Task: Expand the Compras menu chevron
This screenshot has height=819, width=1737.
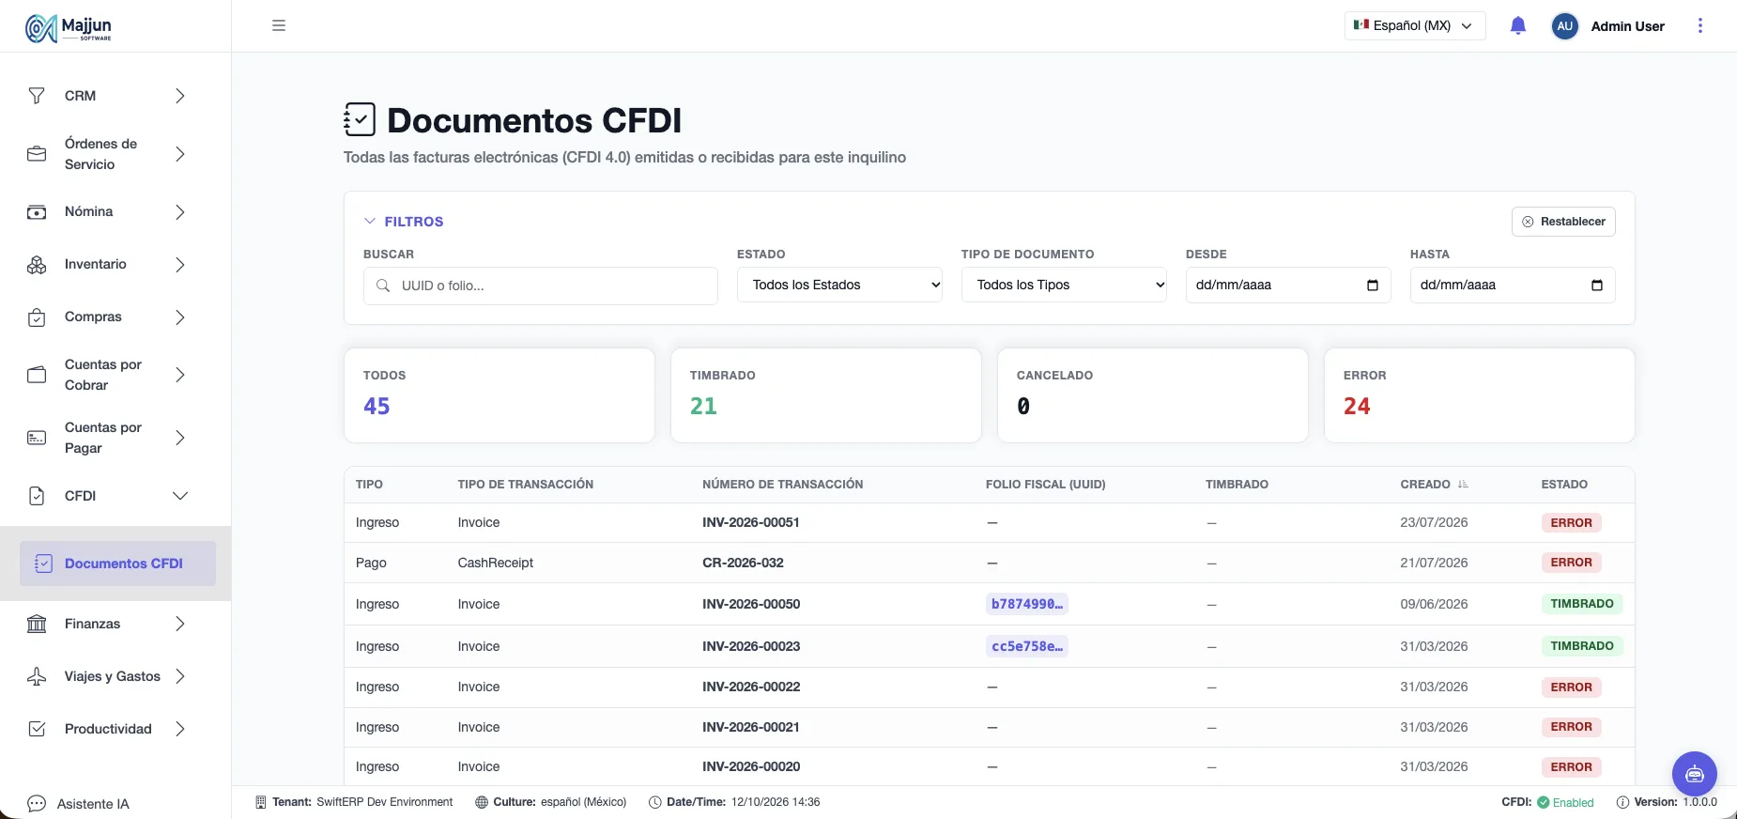Action: 180,317
